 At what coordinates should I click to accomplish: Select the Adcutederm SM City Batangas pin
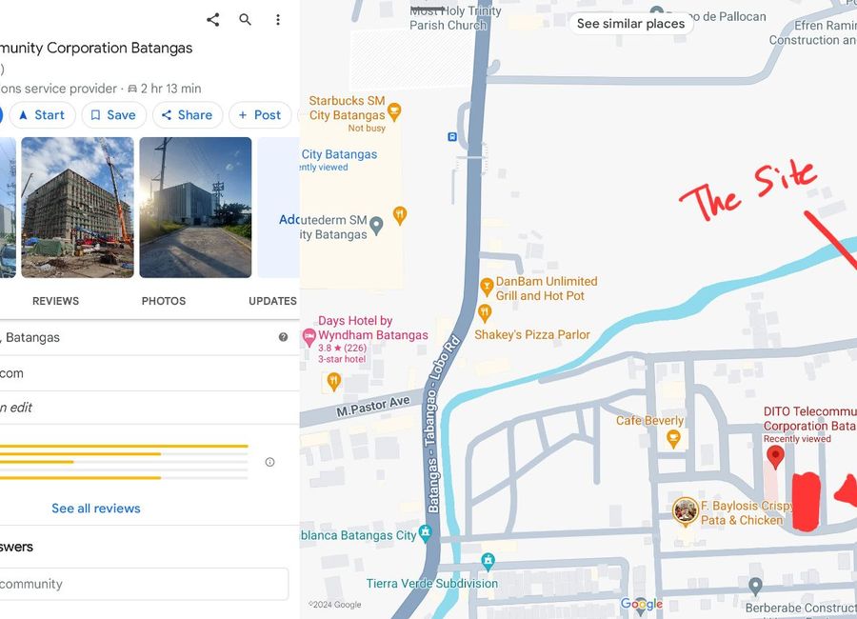pyautogui.click(x=376, y=226)
